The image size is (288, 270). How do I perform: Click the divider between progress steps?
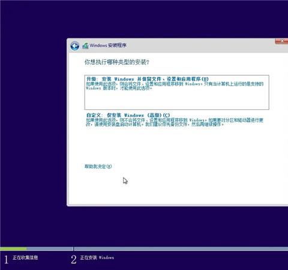pyautogui.click(x=73, y=248)
